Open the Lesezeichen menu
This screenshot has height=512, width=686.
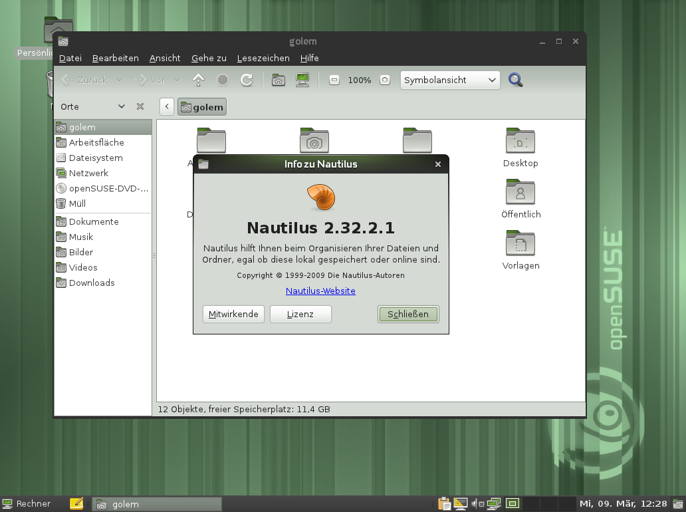click(x=263, y=58)
